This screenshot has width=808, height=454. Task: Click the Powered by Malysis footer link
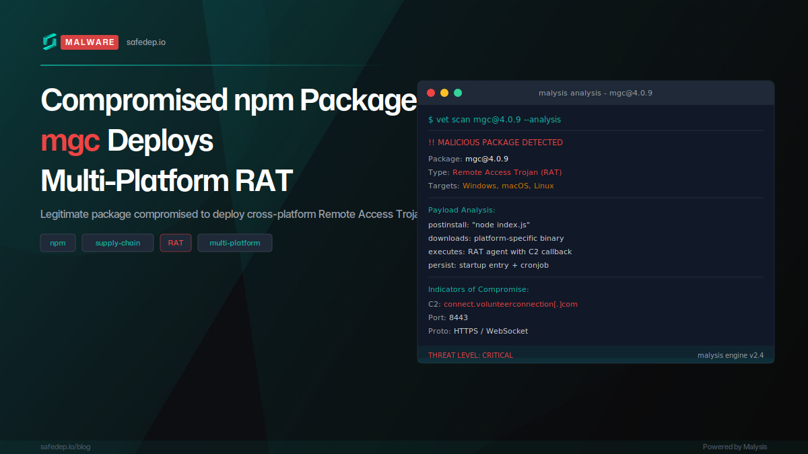click(x=735, y=447)
